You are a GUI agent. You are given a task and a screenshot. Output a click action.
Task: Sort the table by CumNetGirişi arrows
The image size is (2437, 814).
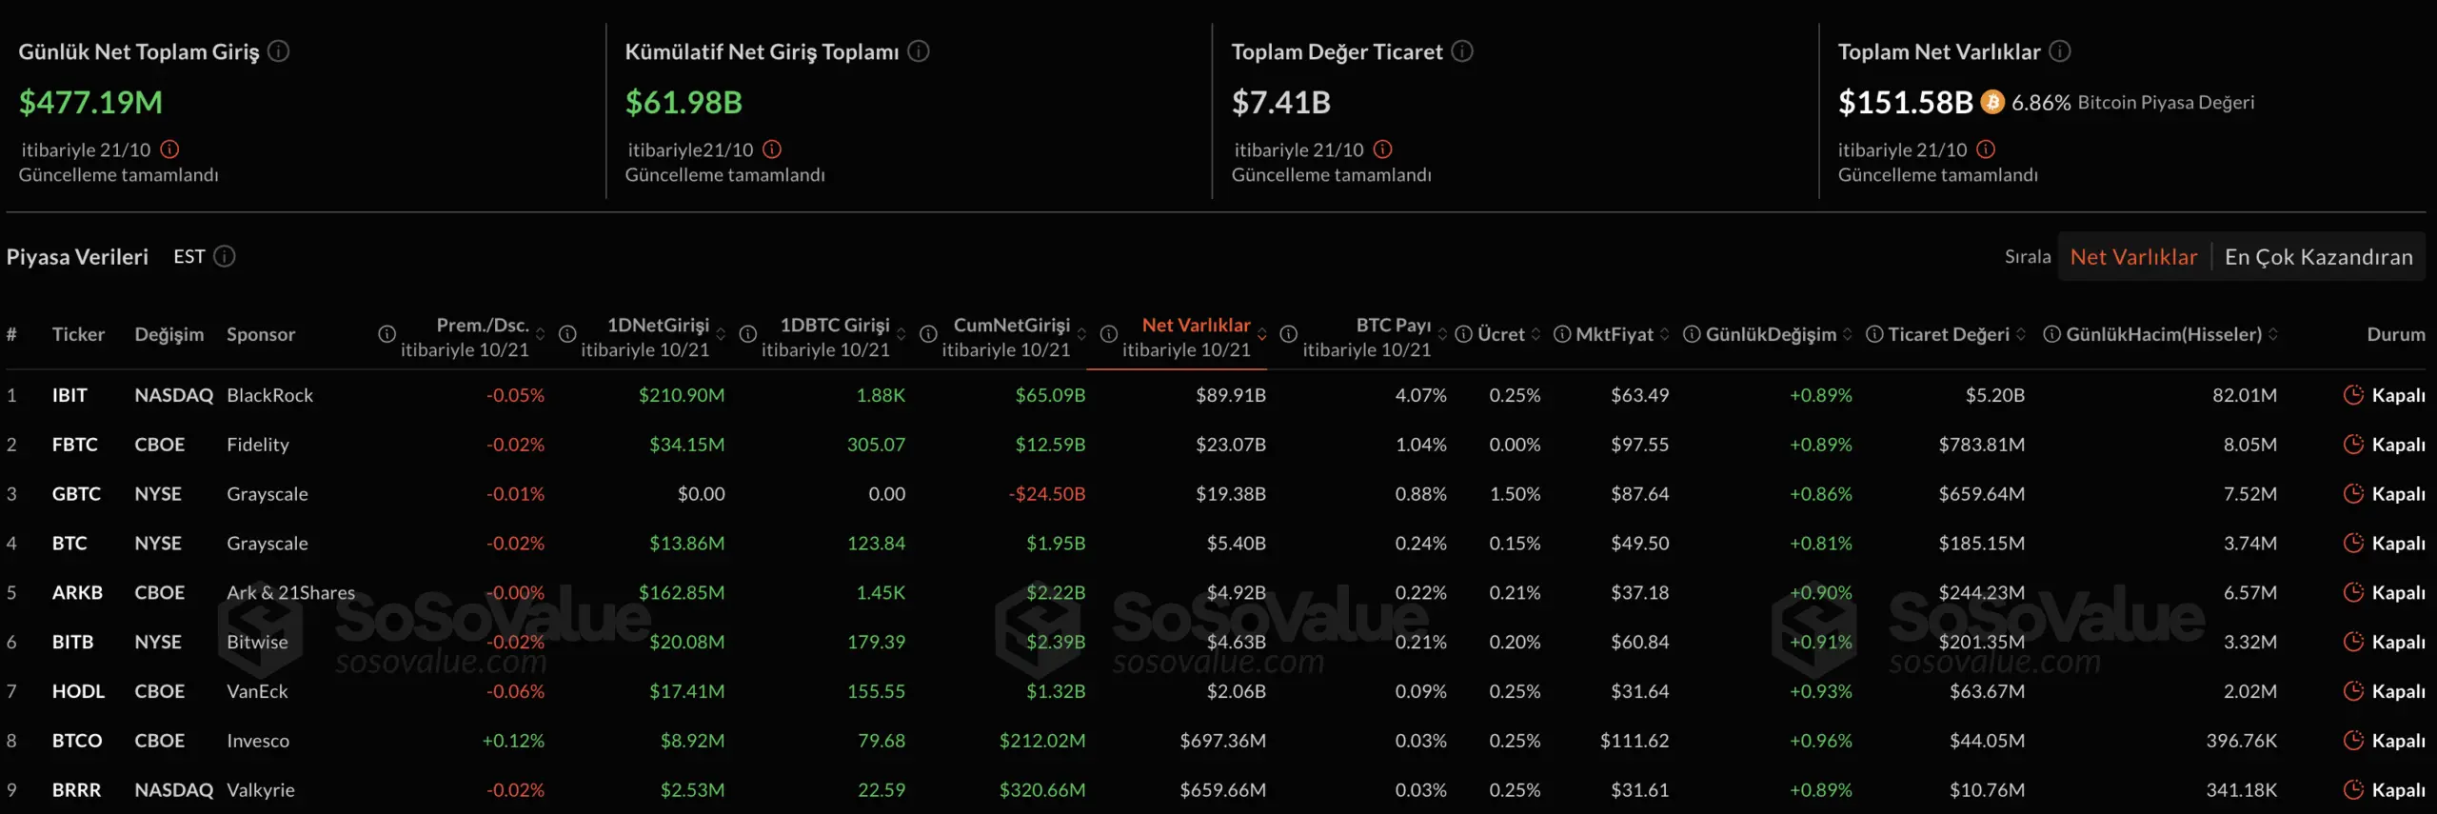[1081, 334]
